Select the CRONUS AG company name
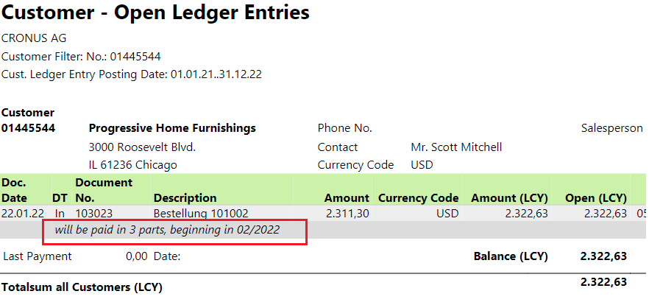 tap(34, 38)
